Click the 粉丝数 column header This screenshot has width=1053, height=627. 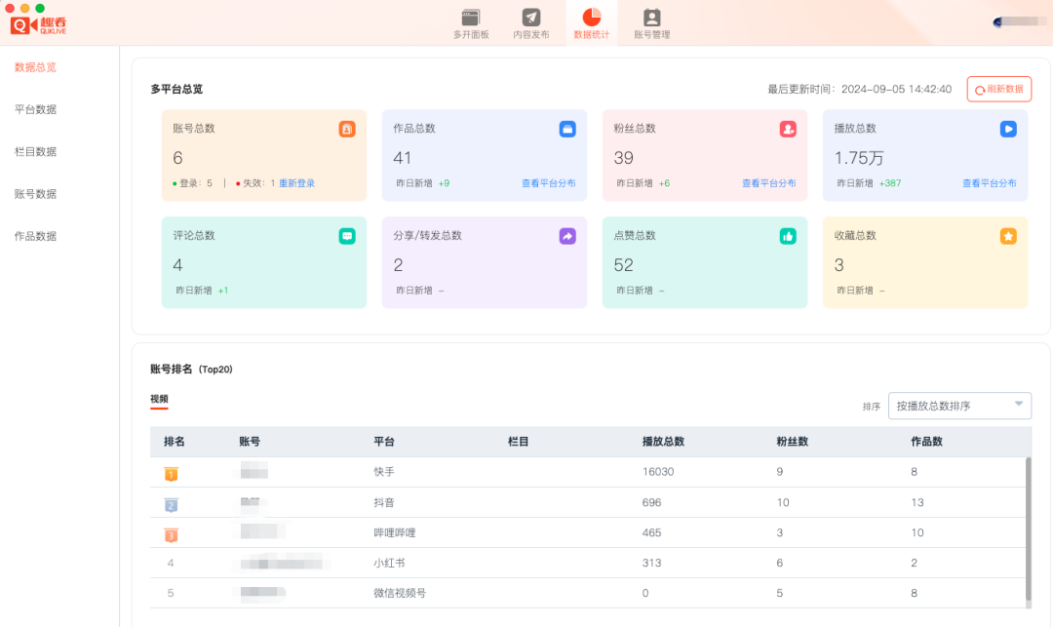click(x=793, y=442)
